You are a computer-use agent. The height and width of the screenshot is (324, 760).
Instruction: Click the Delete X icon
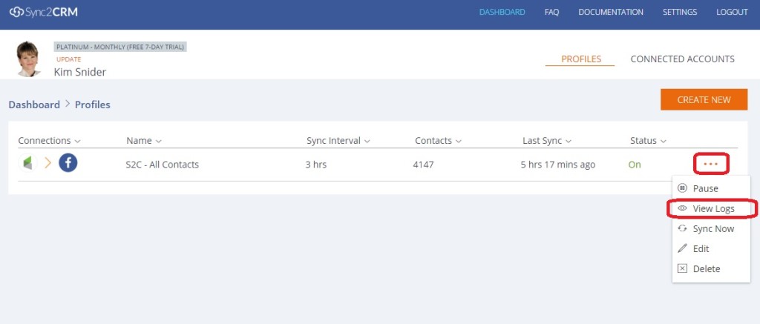pos(683,268)
